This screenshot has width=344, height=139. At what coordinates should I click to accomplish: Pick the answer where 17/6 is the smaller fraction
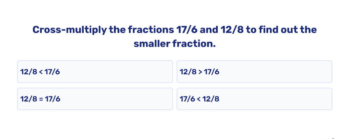[x=254, y=99]
